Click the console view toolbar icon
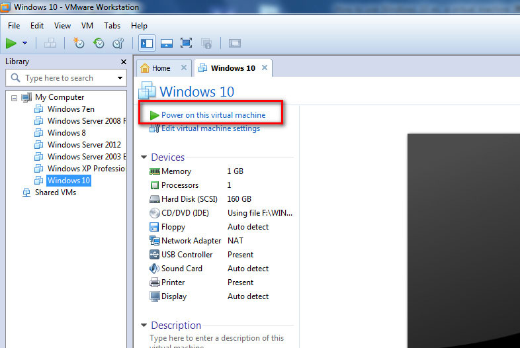 (x=235, y=43)
